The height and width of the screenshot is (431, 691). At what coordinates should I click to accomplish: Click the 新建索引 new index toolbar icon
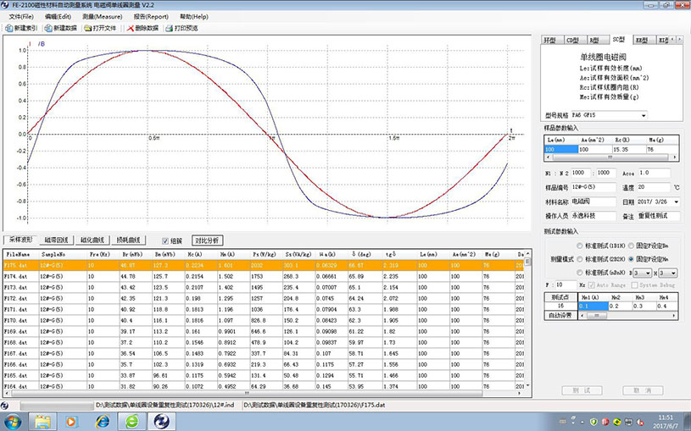tap(8, 28)
